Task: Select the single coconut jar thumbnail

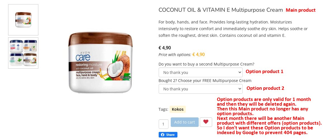Action: pos(23,20)
